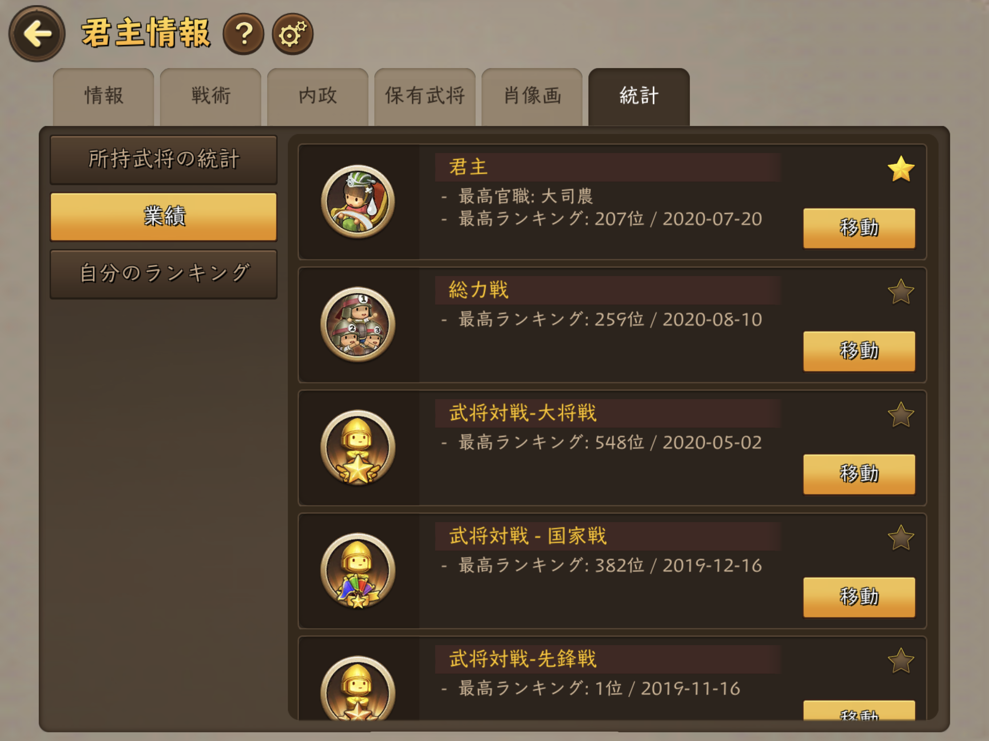Select 所持武将の統計 in the side menu
Image resolution: width=989 pixels, height=741 pixels.
point(164,160)
